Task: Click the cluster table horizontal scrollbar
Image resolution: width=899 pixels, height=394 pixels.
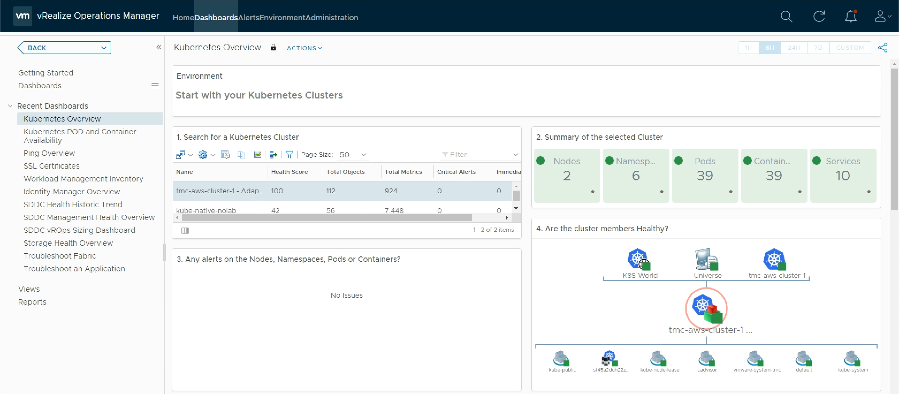Action: point(327,218)
